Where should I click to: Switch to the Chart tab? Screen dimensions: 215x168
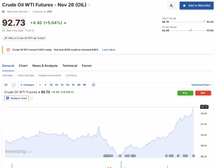point(23,66)
